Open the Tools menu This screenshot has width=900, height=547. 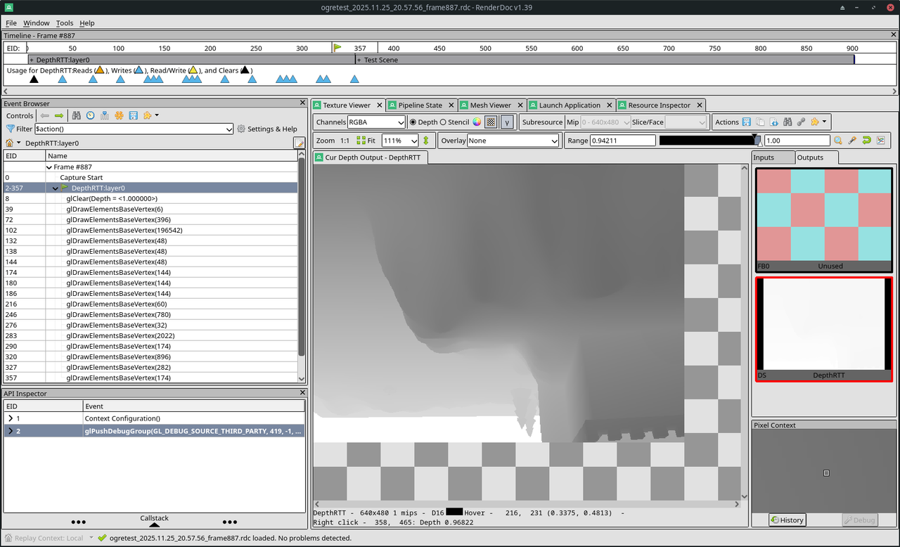click(x=65, y=23)
